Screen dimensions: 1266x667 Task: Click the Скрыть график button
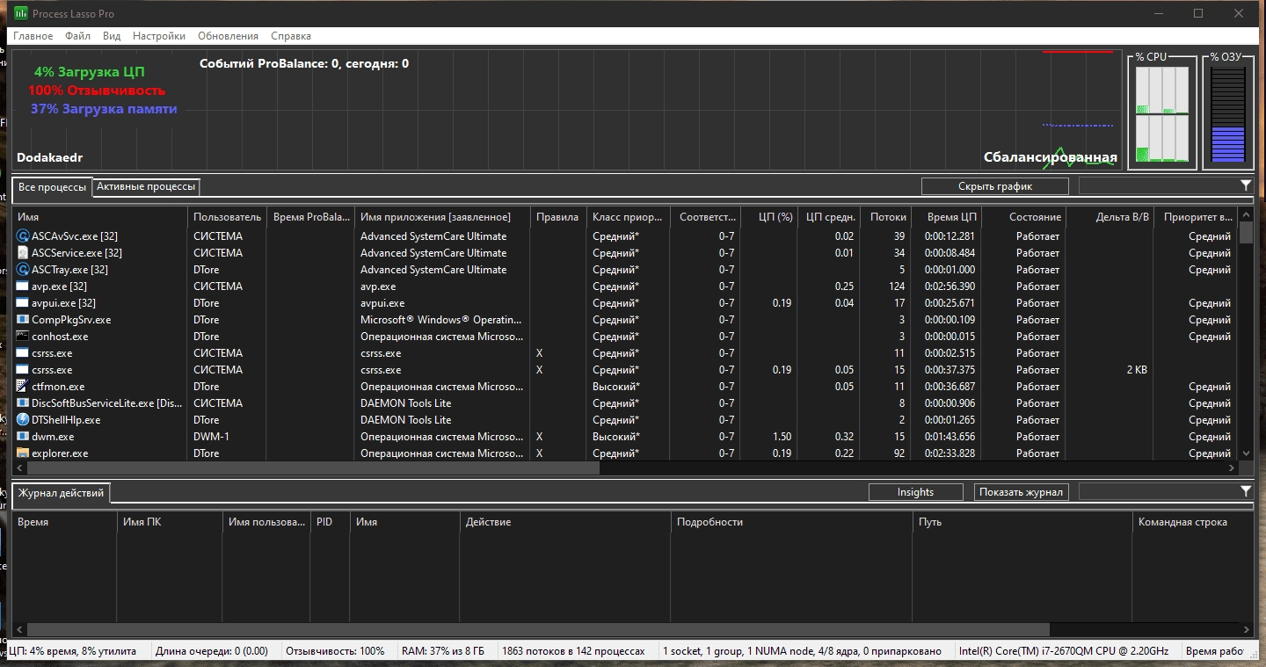[995, 186]
